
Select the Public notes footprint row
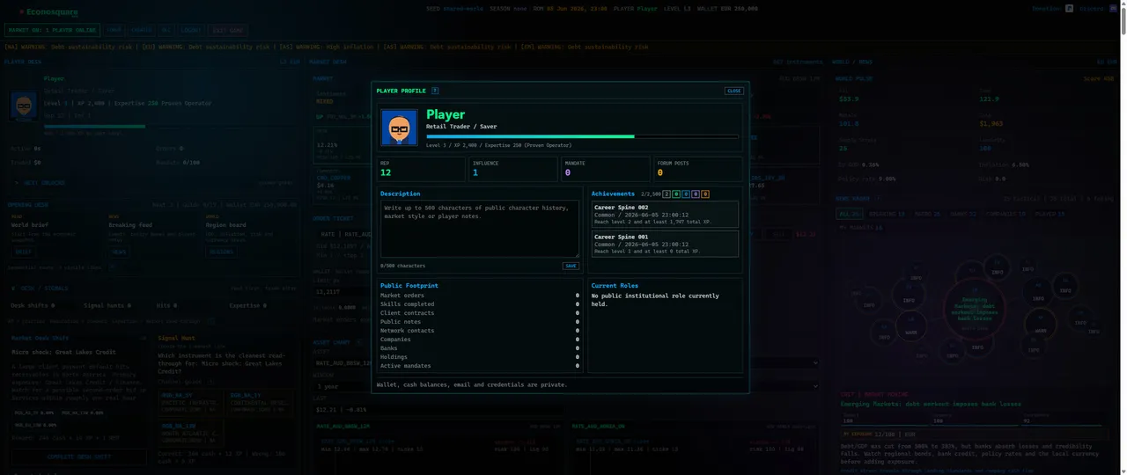point(480,322)
